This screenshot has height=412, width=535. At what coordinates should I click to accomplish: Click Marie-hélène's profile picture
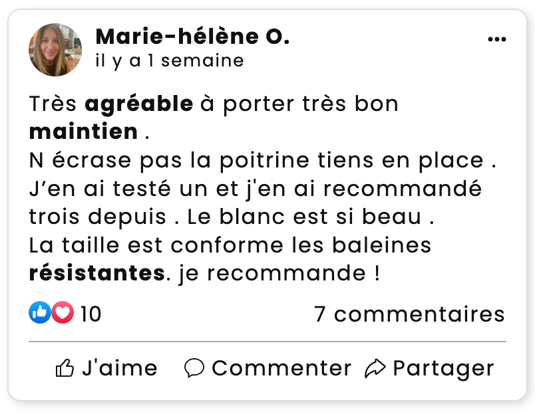(x=55, y=50)
